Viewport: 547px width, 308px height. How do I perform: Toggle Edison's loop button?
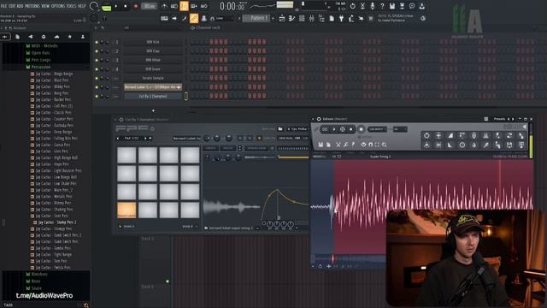point(325,129)
